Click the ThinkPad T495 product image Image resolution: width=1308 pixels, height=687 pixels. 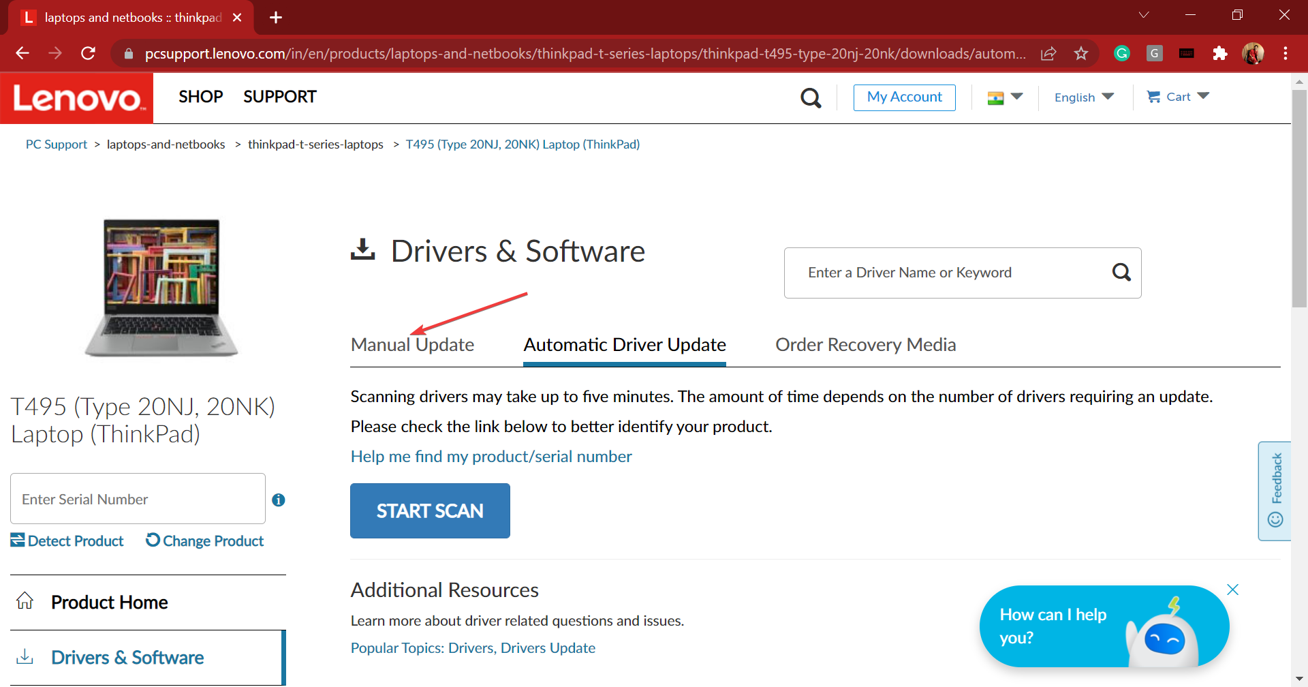(x=161, y=287)
